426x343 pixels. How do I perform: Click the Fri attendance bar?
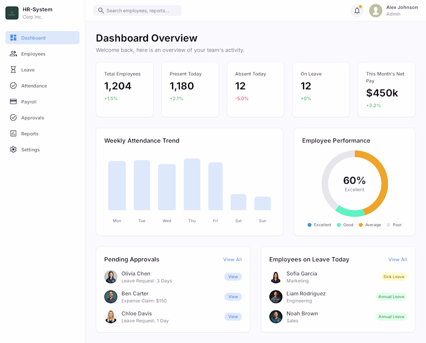pos(216,186)
